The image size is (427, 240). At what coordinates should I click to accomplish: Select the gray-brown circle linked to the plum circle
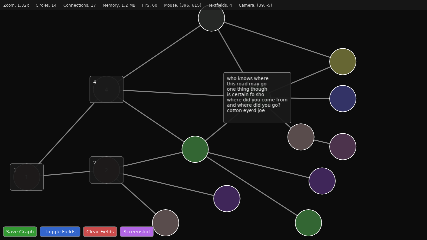coord(301,137)
